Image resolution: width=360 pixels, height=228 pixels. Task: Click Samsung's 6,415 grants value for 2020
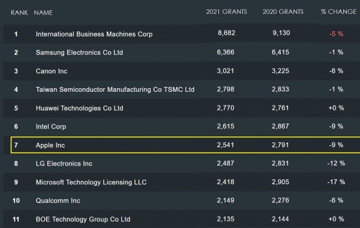pyautogui.click(x=280, y=52)
